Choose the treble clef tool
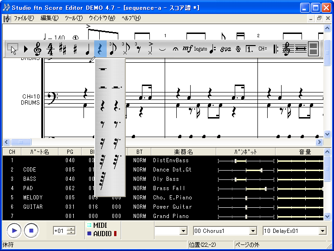The width and height of the screenshot is (334, 251). (x=38, y=49)
